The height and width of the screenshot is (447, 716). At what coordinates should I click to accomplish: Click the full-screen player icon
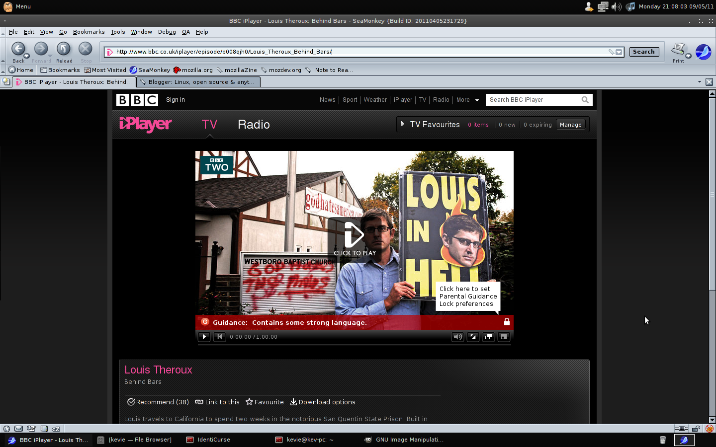pyautogui.click(x=473, y=337)
